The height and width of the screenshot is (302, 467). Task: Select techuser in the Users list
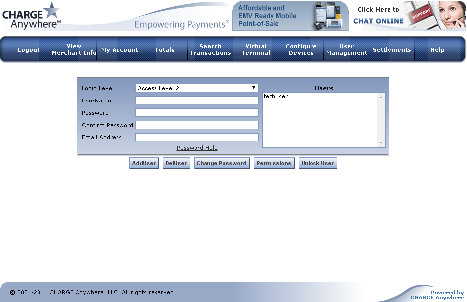pos(275,97)
